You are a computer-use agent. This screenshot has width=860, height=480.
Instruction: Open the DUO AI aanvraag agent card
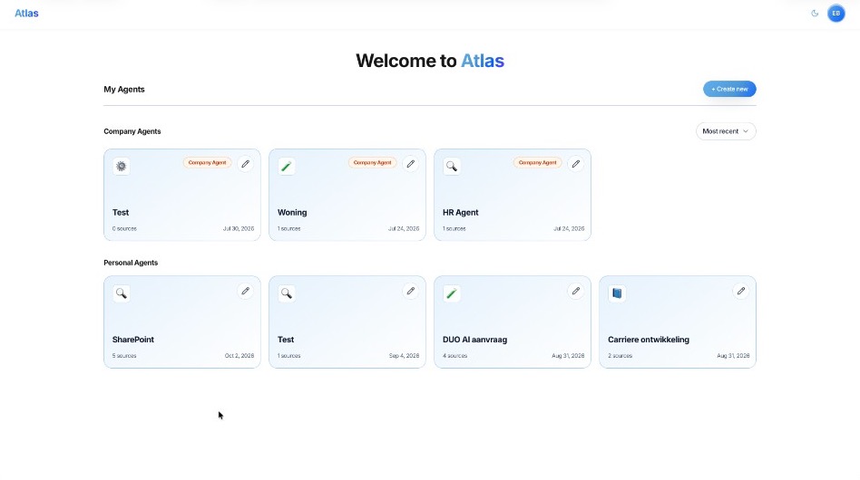tap(513, 322)
